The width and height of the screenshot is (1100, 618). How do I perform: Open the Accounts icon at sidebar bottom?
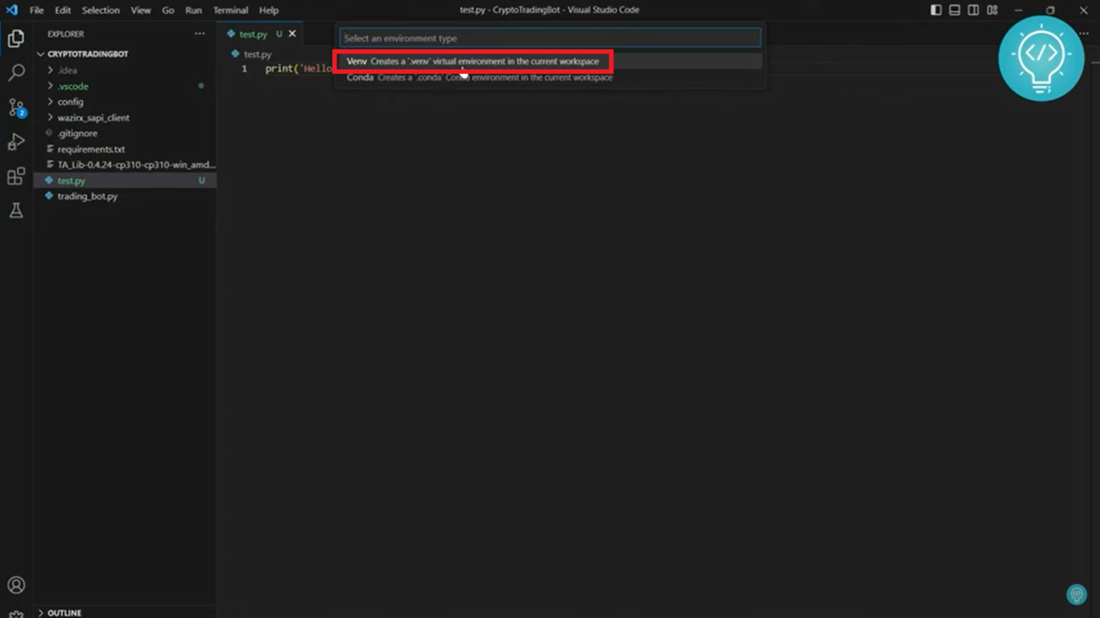[16, 585]
